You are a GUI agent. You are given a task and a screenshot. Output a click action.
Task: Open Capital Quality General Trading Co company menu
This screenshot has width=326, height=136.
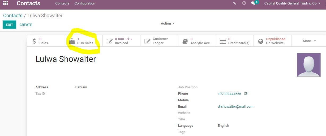pyautogui.click(x=292, y=3)
